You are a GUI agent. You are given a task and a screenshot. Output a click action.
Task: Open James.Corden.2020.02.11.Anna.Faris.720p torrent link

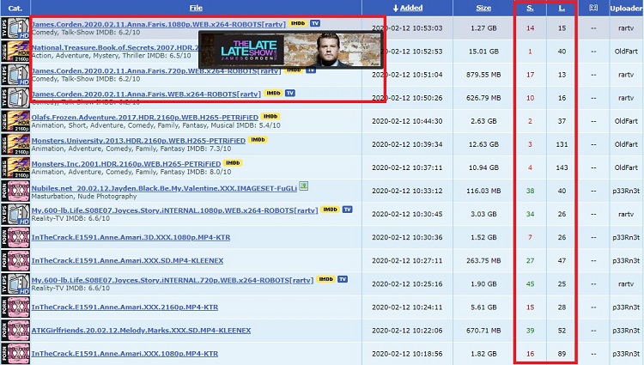[x=156, y=71]
